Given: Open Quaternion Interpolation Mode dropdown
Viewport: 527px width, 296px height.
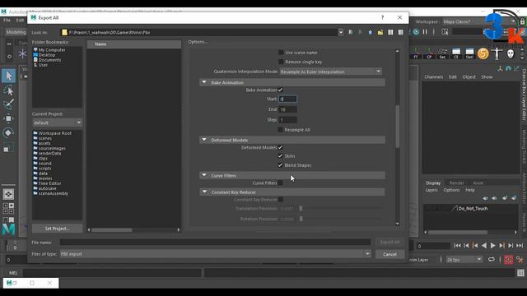Looking at the screenshot, I should point(331,72).
